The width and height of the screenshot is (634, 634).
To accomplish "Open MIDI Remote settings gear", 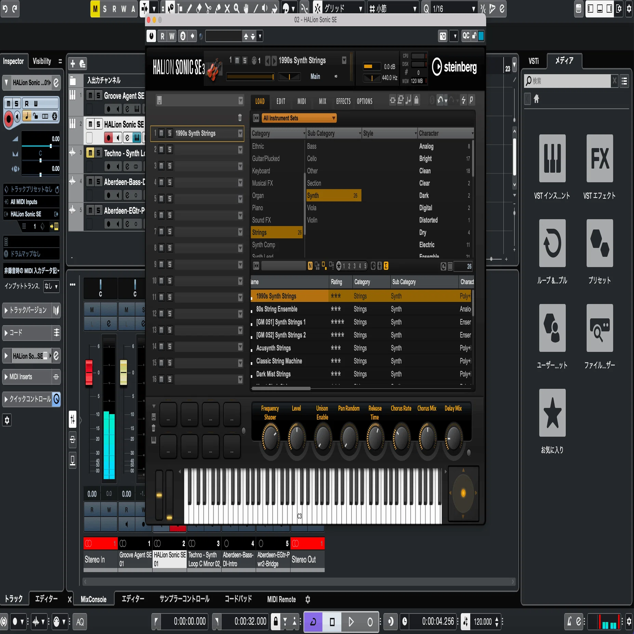I will point(307,599).
